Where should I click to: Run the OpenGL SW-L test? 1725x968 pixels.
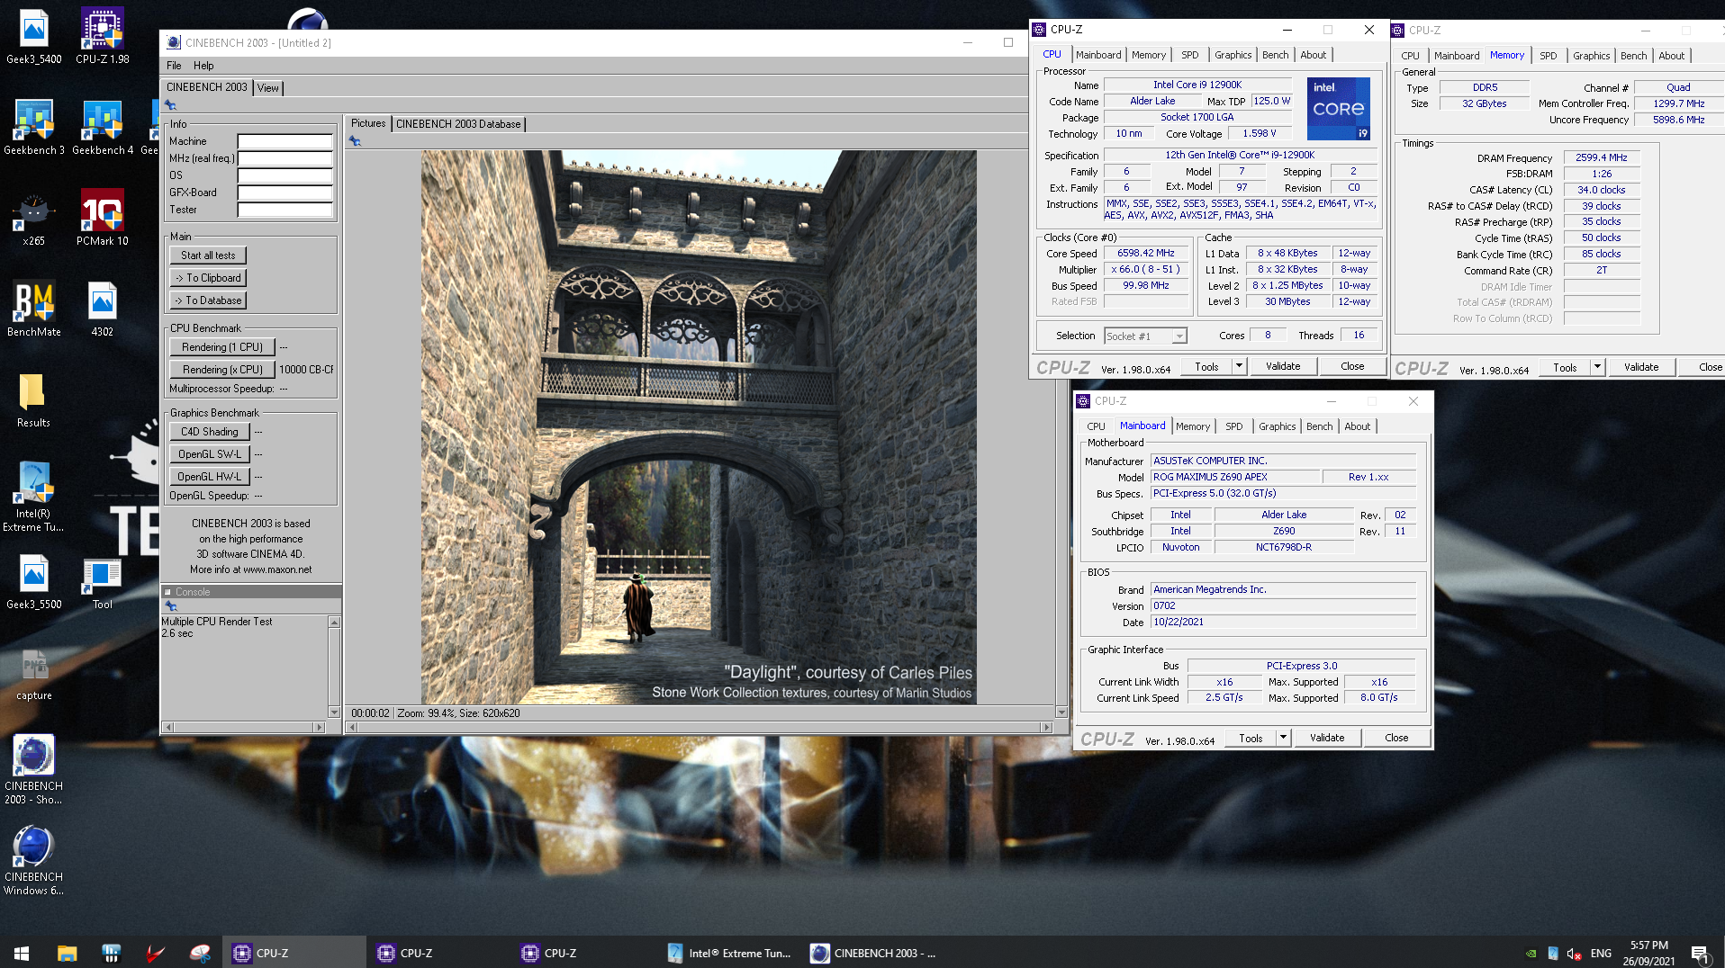(x=210, y=454)
